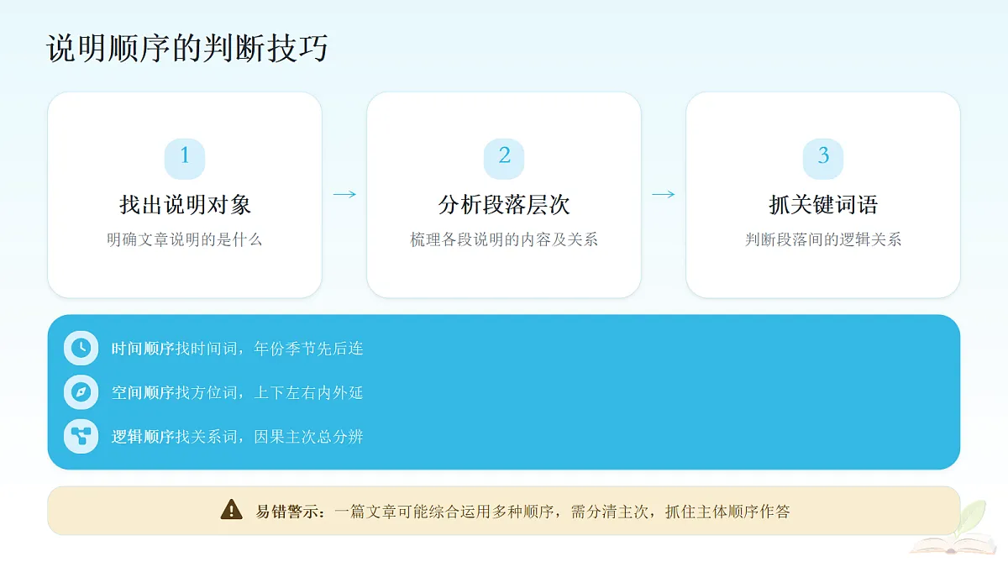Select the slide title 说明顺序的判断技巧

click(x=187, y=48)
